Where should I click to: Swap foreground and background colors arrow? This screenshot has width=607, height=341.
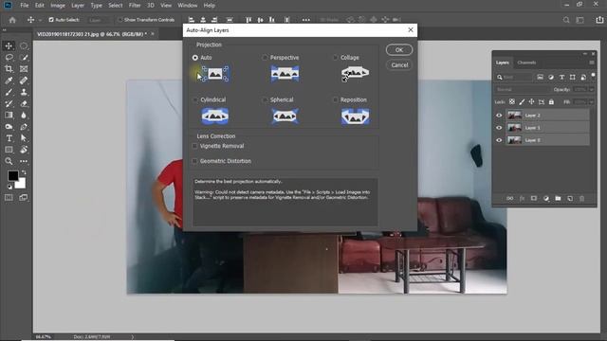coord(24,172)
